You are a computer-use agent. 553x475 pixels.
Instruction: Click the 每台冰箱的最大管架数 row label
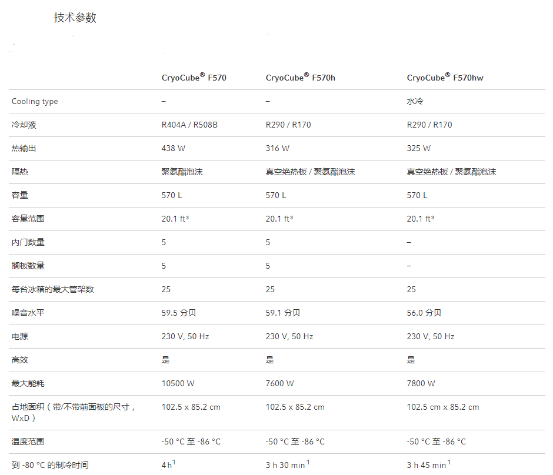pos(53,289)
